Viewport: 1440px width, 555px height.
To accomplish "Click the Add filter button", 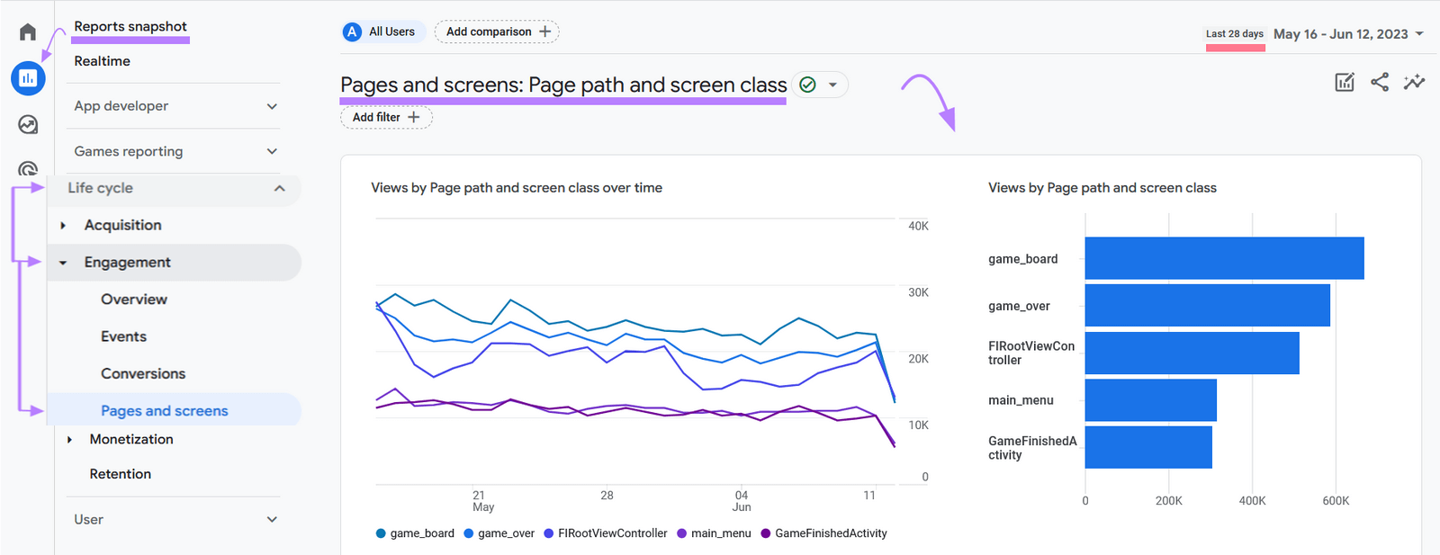I will point(386,118).
